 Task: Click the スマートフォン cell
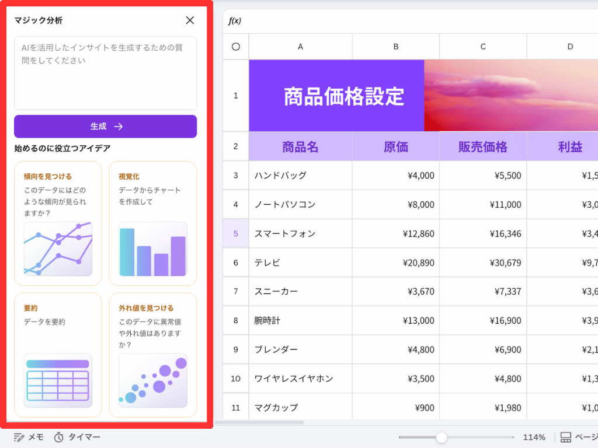click(300, 233)
